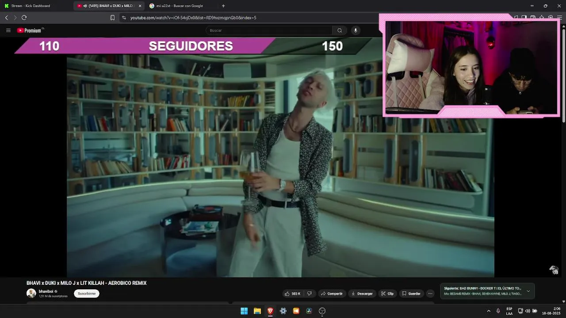Open the bhaviboi channel avatar
This screenshot has width=566, height=318.
[x=31, y=293]
